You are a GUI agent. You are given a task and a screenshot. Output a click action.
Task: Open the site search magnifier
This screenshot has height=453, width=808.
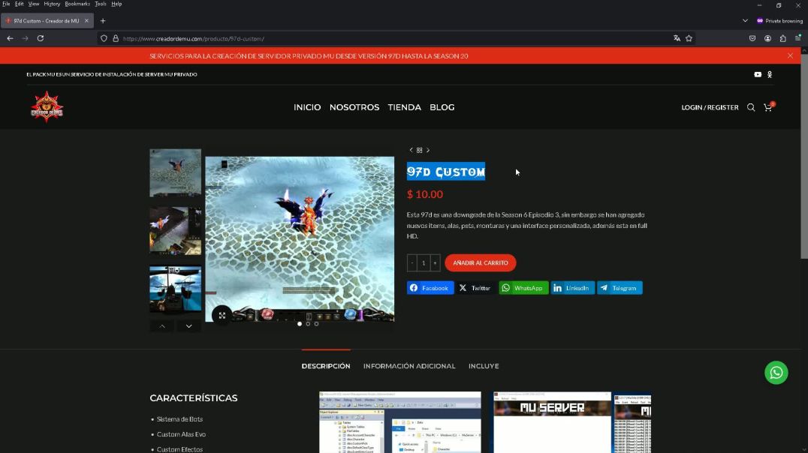pyautogui.click(x=751, y=107)
